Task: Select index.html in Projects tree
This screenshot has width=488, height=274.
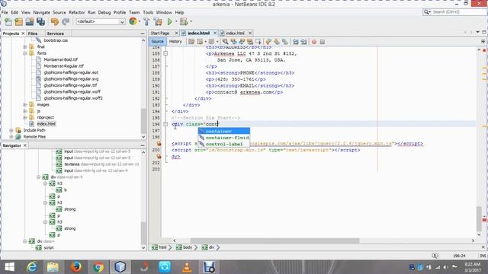Action: (46, 123)
